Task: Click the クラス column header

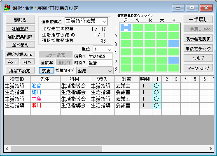Action: click(x=102, y=79)
